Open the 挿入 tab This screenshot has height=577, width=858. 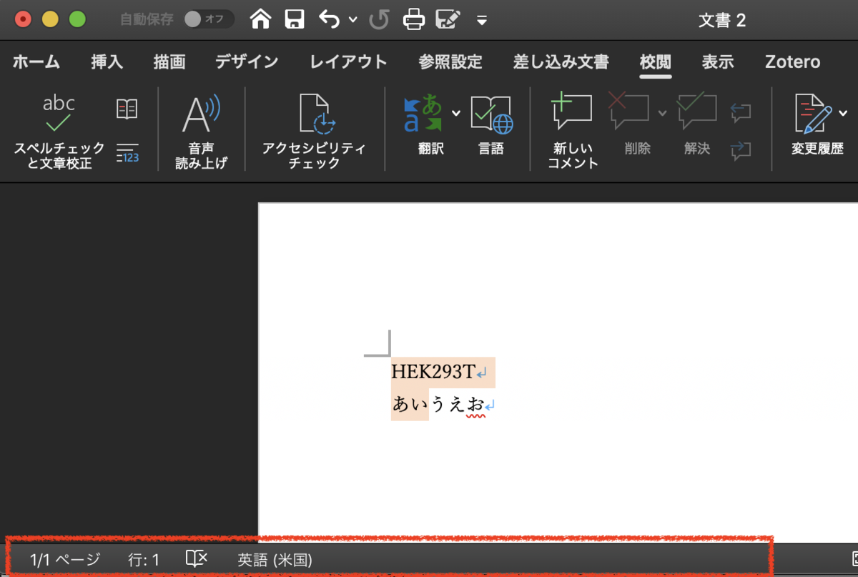pyautogui.click(x=107, y=62)
